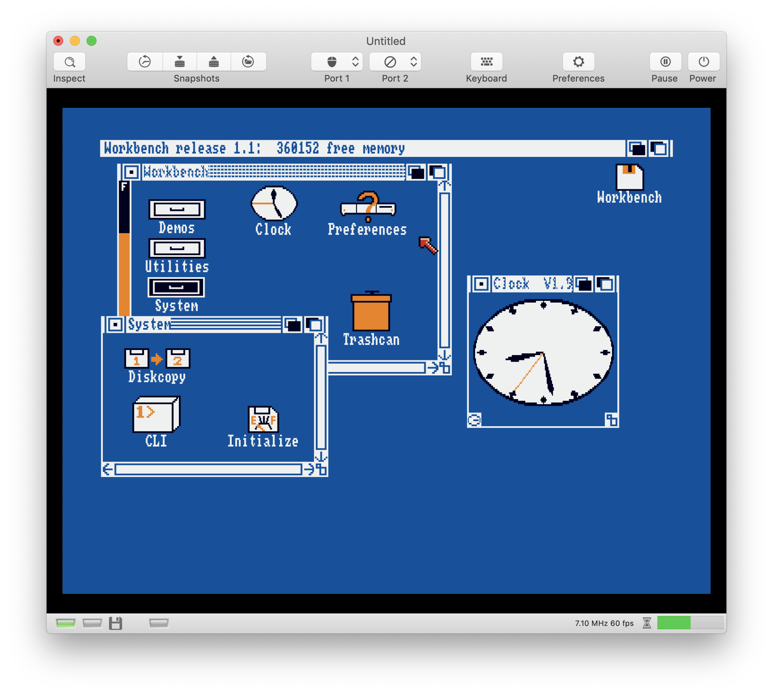
Task: Click the snapshot load up-arrow icon
Action: click(x=214, y=62)
